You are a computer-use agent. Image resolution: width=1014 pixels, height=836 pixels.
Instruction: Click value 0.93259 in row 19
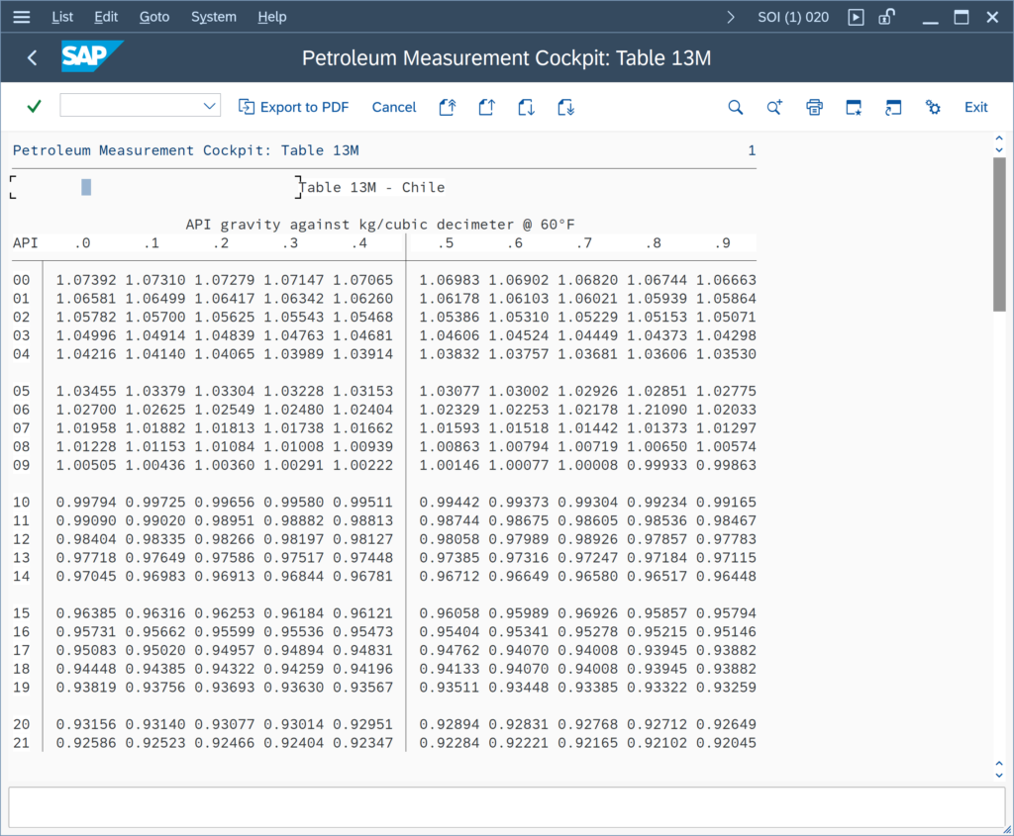[x=726, y=688]
